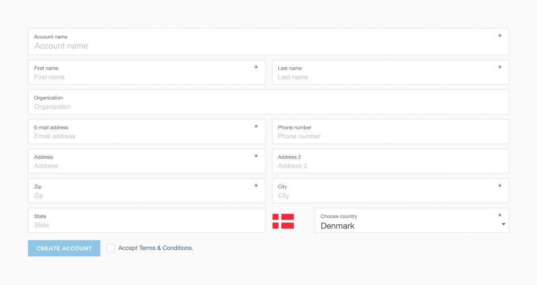Click the asterisk on the City field
The width and height of the screenshot is (537, 285).
pos(500,186)
